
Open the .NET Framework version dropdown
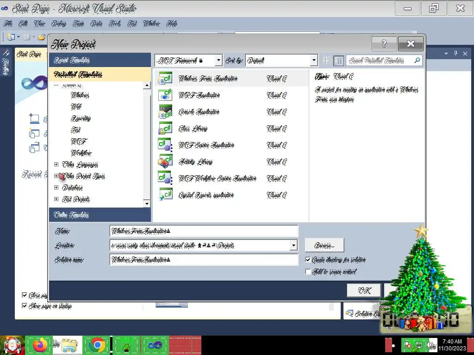(x=218, y=61)
